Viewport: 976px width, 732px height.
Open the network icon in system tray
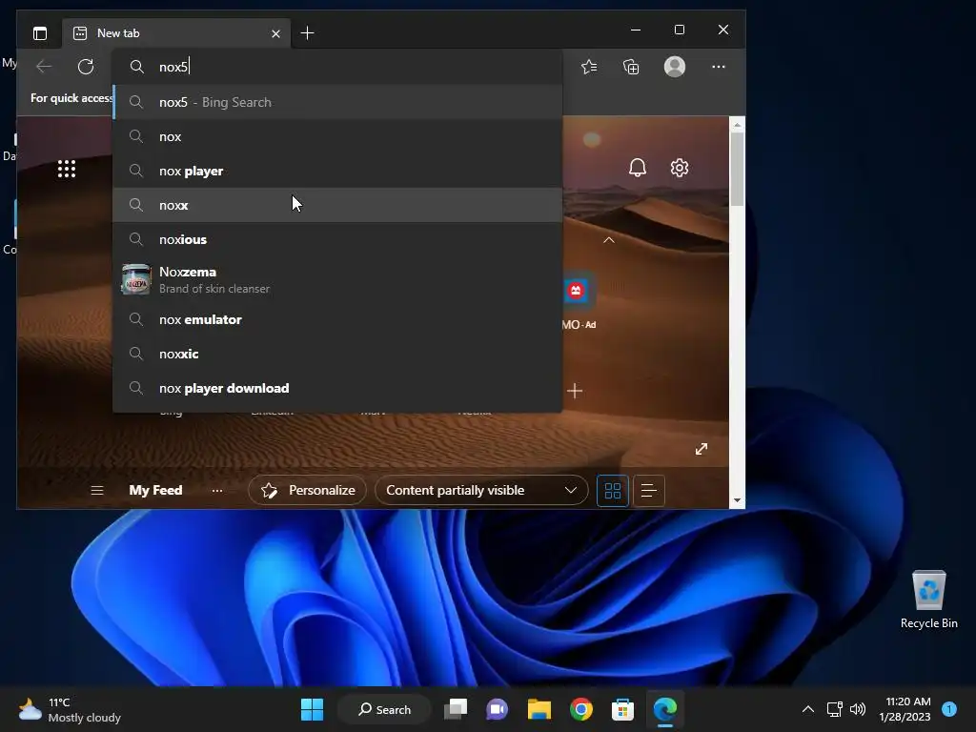834,709
